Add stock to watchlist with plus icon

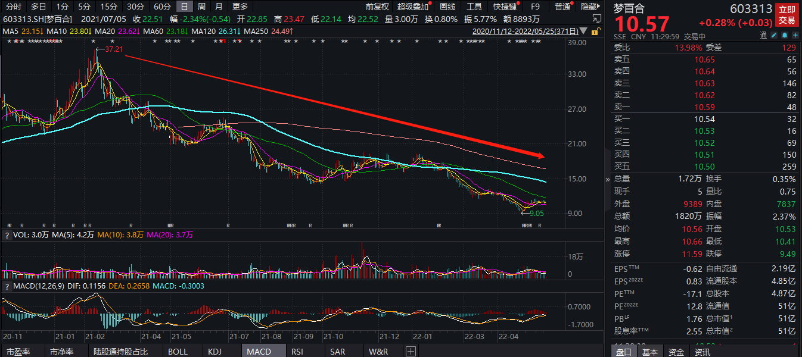(x=794, y=36)
